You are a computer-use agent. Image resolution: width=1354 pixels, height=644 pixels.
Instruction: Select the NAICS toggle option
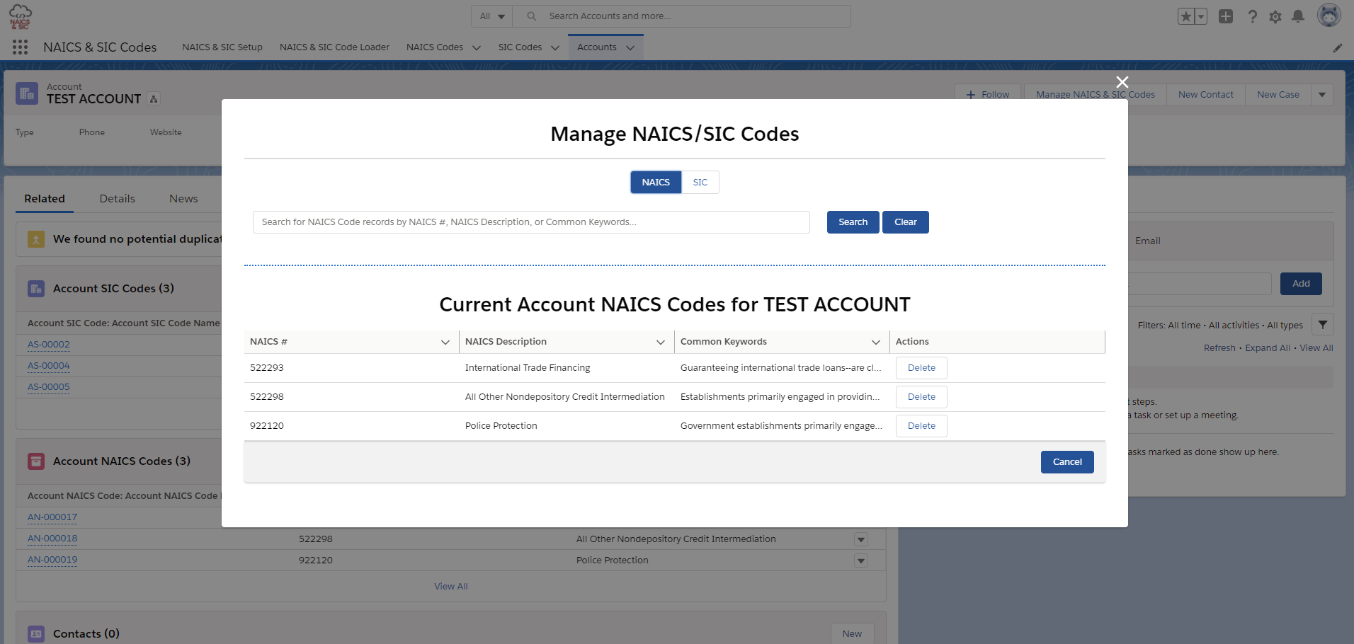pyautogui.click(x=656, y=183)
